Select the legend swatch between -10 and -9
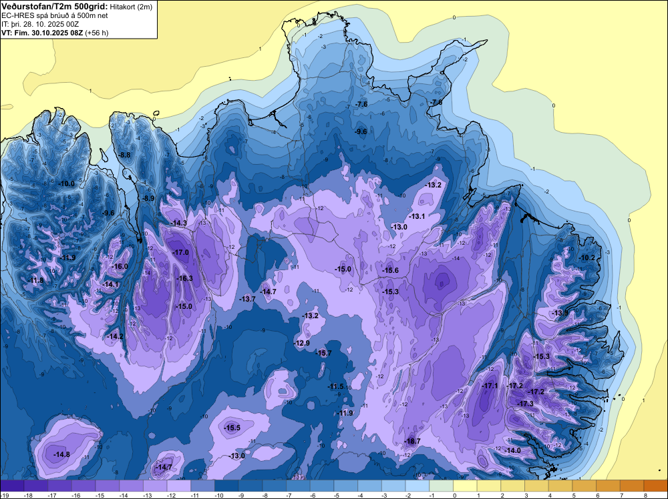Screen dimensions: 668x499 [x=226, y=486]
